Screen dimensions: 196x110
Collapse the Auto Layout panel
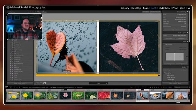pos(187,33)
